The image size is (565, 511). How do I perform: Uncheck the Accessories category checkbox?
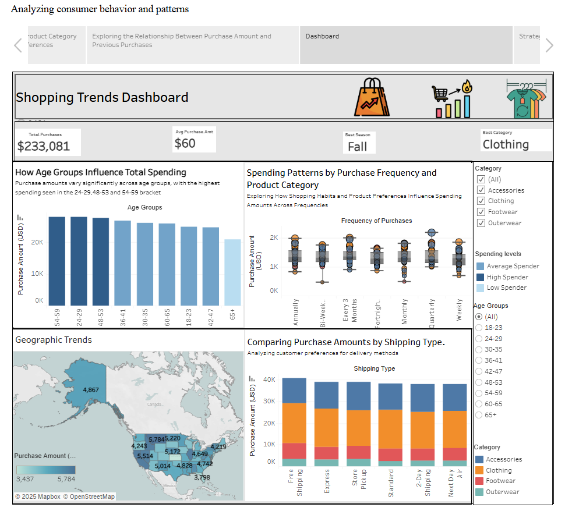coord(481,190)
